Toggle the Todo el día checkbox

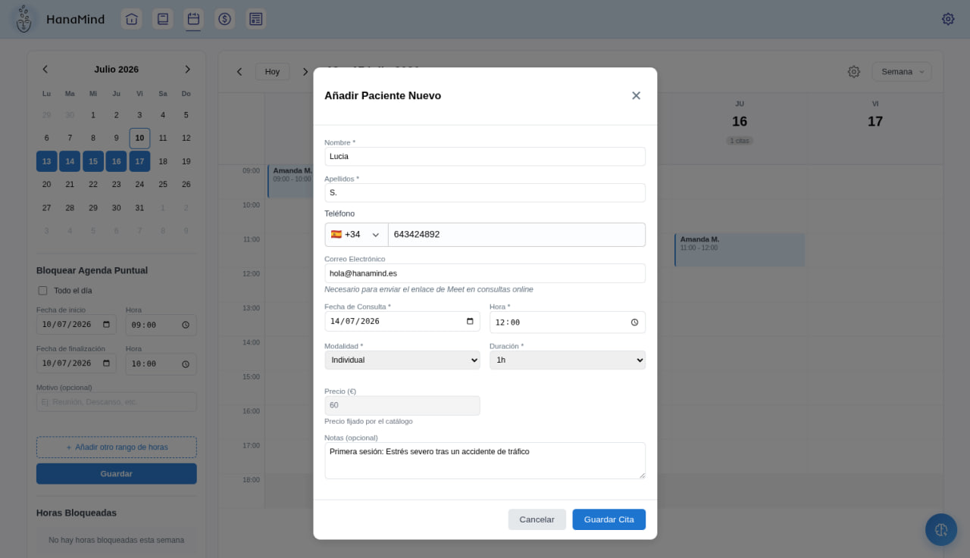pyautogui.click(x=42, y=291)
